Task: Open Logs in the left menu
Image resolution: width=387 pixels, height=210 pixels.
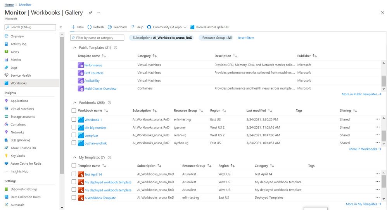Action: click(x=14, y=67)
